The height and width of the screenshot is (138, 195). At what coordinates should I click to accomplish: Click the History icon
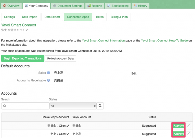click(135, 6)
